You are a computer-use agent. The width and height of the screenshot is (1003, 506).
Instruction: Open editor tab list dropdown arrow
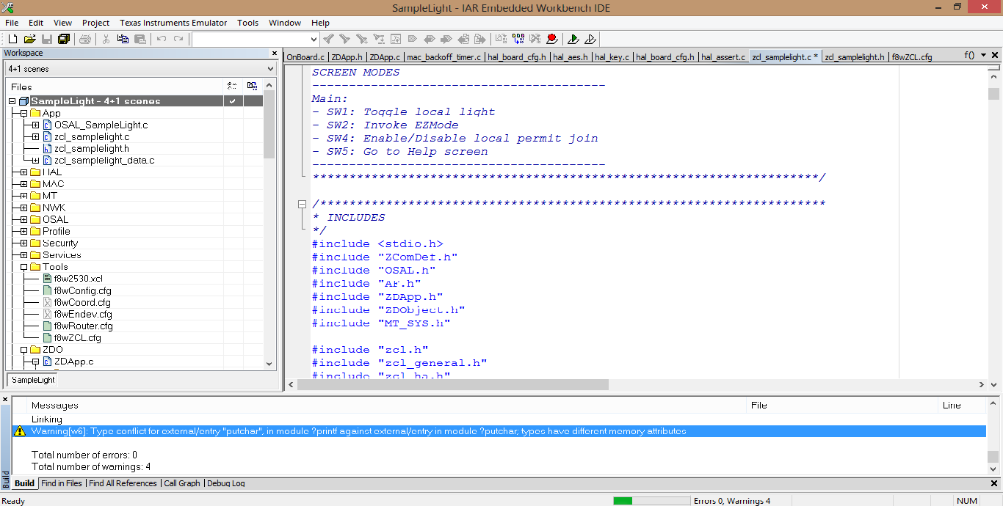point(983,56)
